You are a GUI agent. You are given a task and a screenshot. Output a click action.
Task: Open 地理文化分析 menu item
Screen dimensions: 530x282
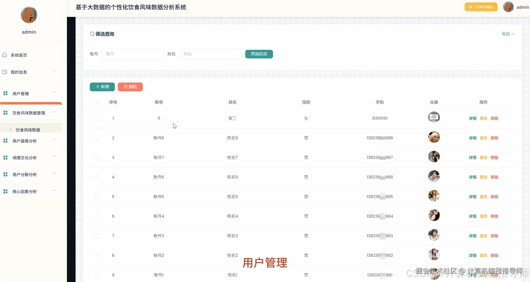pos(25,158)
